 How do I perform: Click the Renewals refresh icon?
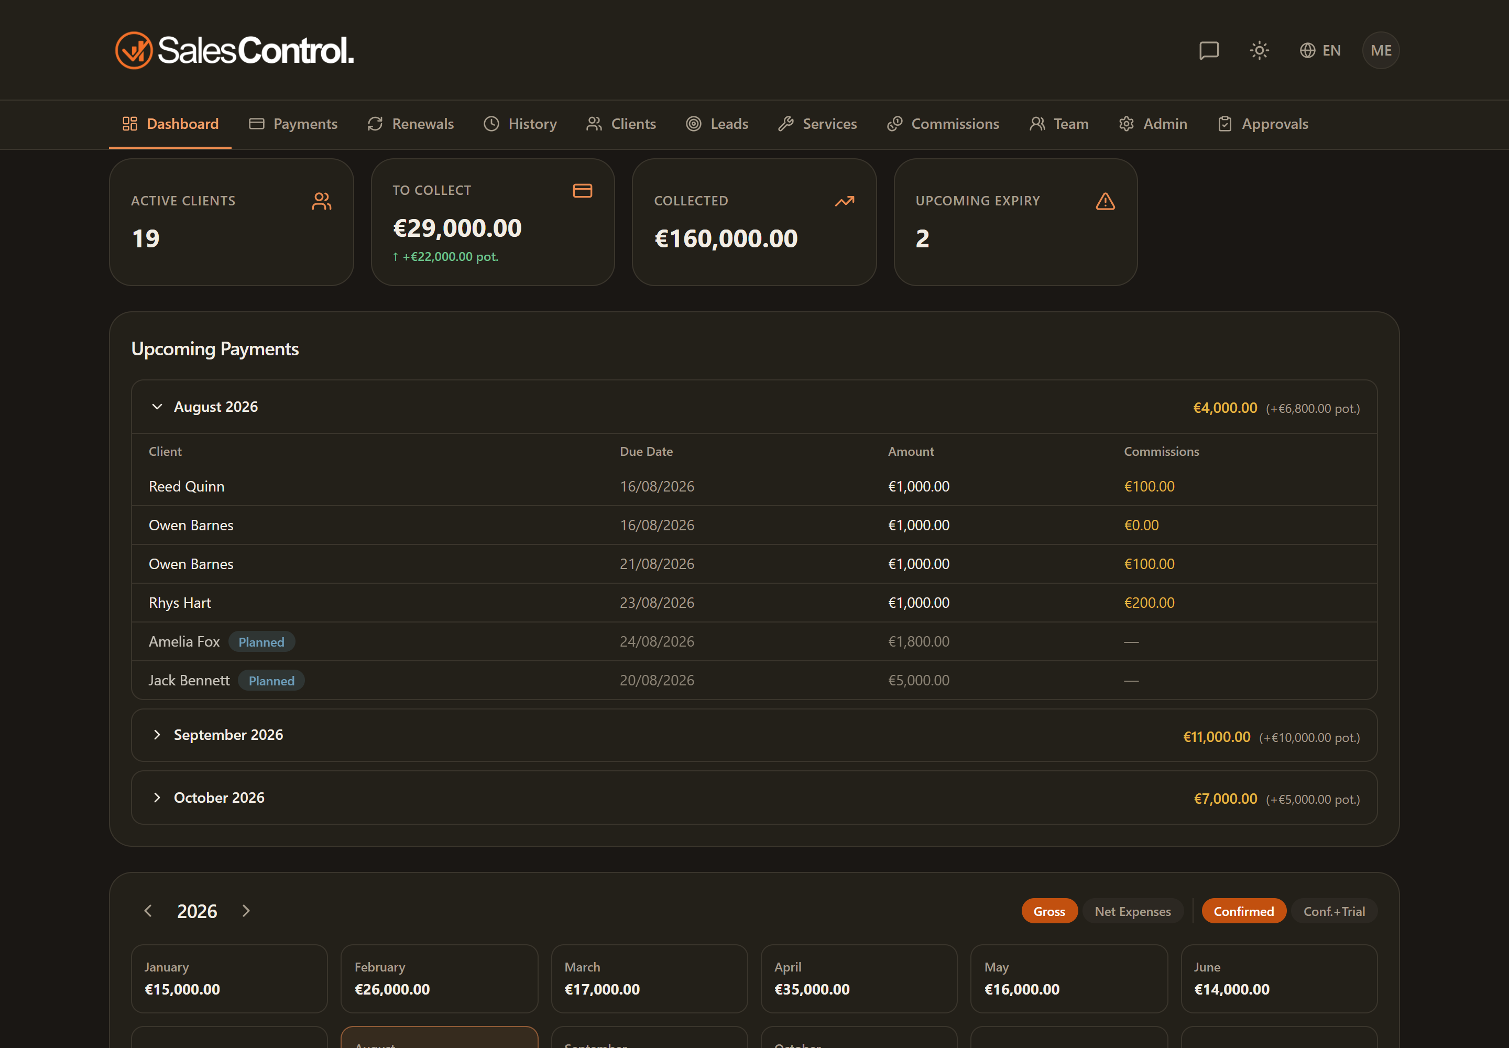tap(375, 124)
